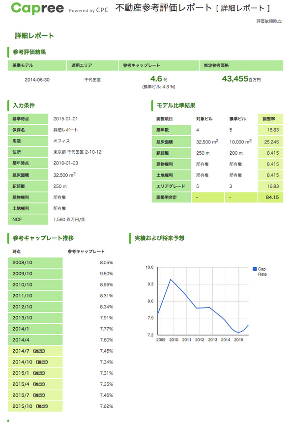
Task: Click the 住所 value 東京都 千代田区 2-10-12
Action: 78,152
